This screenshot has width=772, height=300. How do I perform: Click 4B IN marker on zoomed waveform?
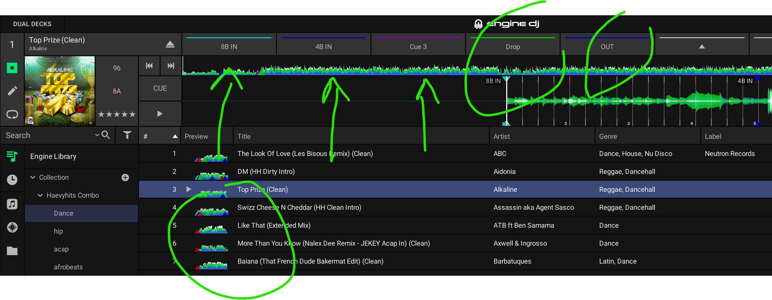point(745,81)
